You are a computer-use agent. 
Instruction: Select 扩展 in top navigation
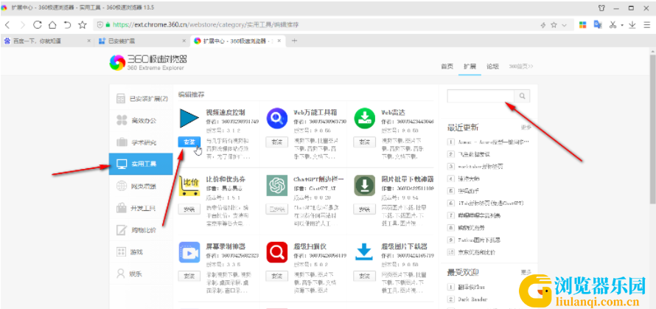click(470, 66)
